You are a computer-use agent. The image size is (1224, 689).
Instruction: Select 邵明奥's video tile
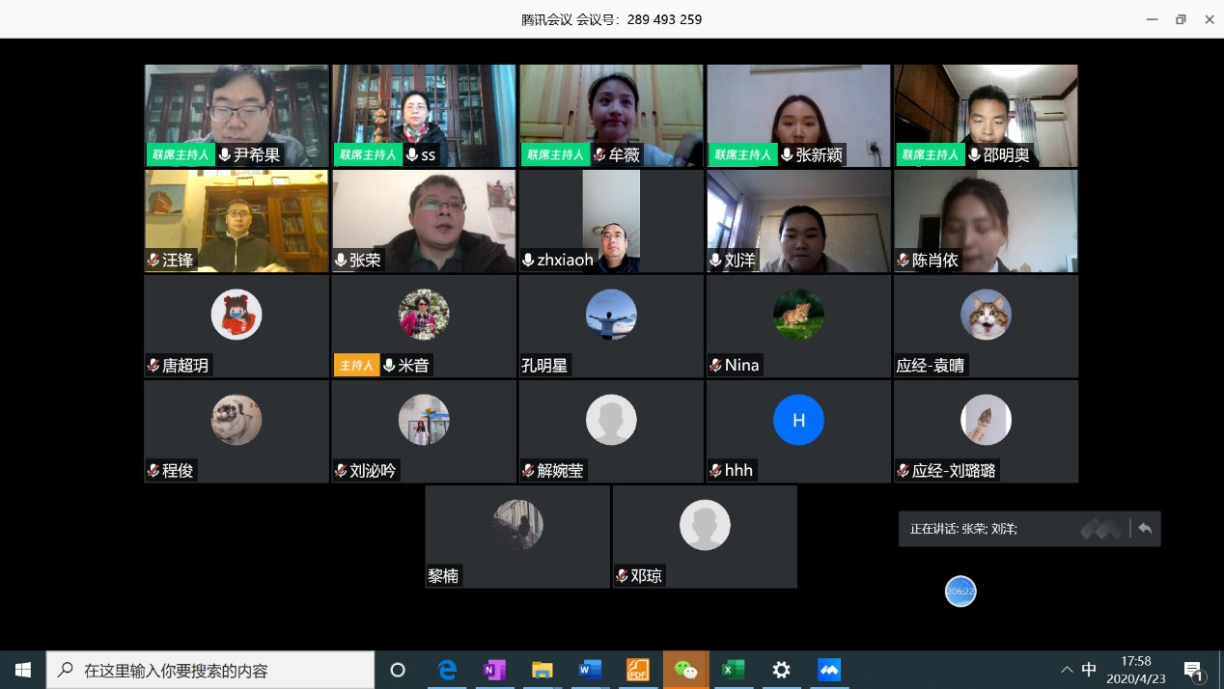click(986, 116)
